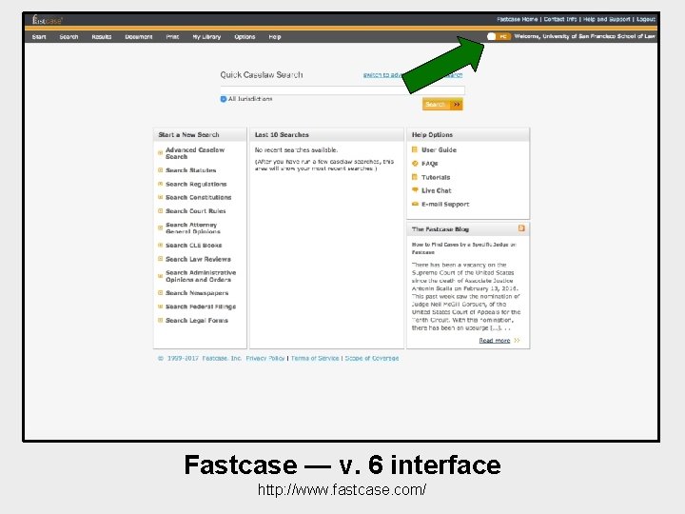Screen dimensions: 685x514
Task: Open the E-mail Support link
Action: (445, 204)
